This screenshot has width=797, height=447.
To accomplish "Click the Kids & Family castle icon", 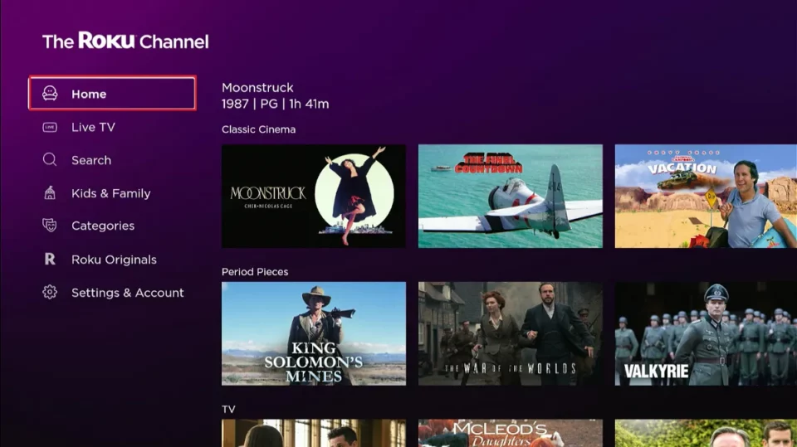I will pos(50,193).
